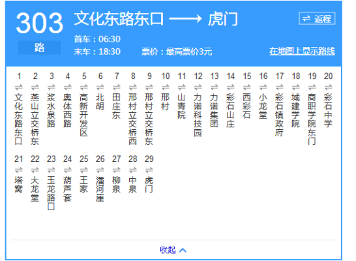Select stop name 西彩石
Image resolution: width=356 pixels, height=261 pixels.
pos(246,106)
